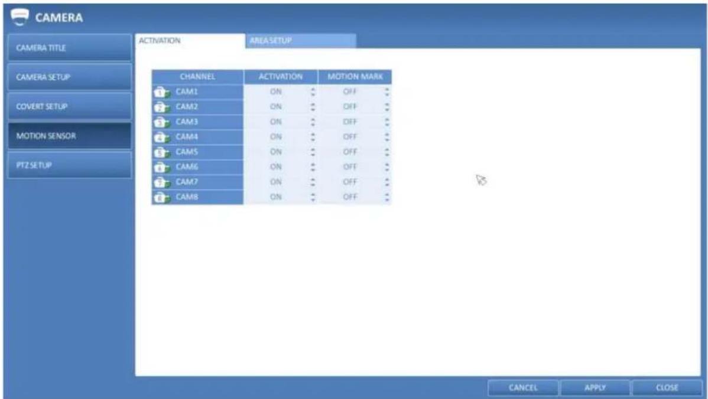Viewport: 708px width, 399px height.
Task: Select the CAM4 channel label
Action: [187, 136]
